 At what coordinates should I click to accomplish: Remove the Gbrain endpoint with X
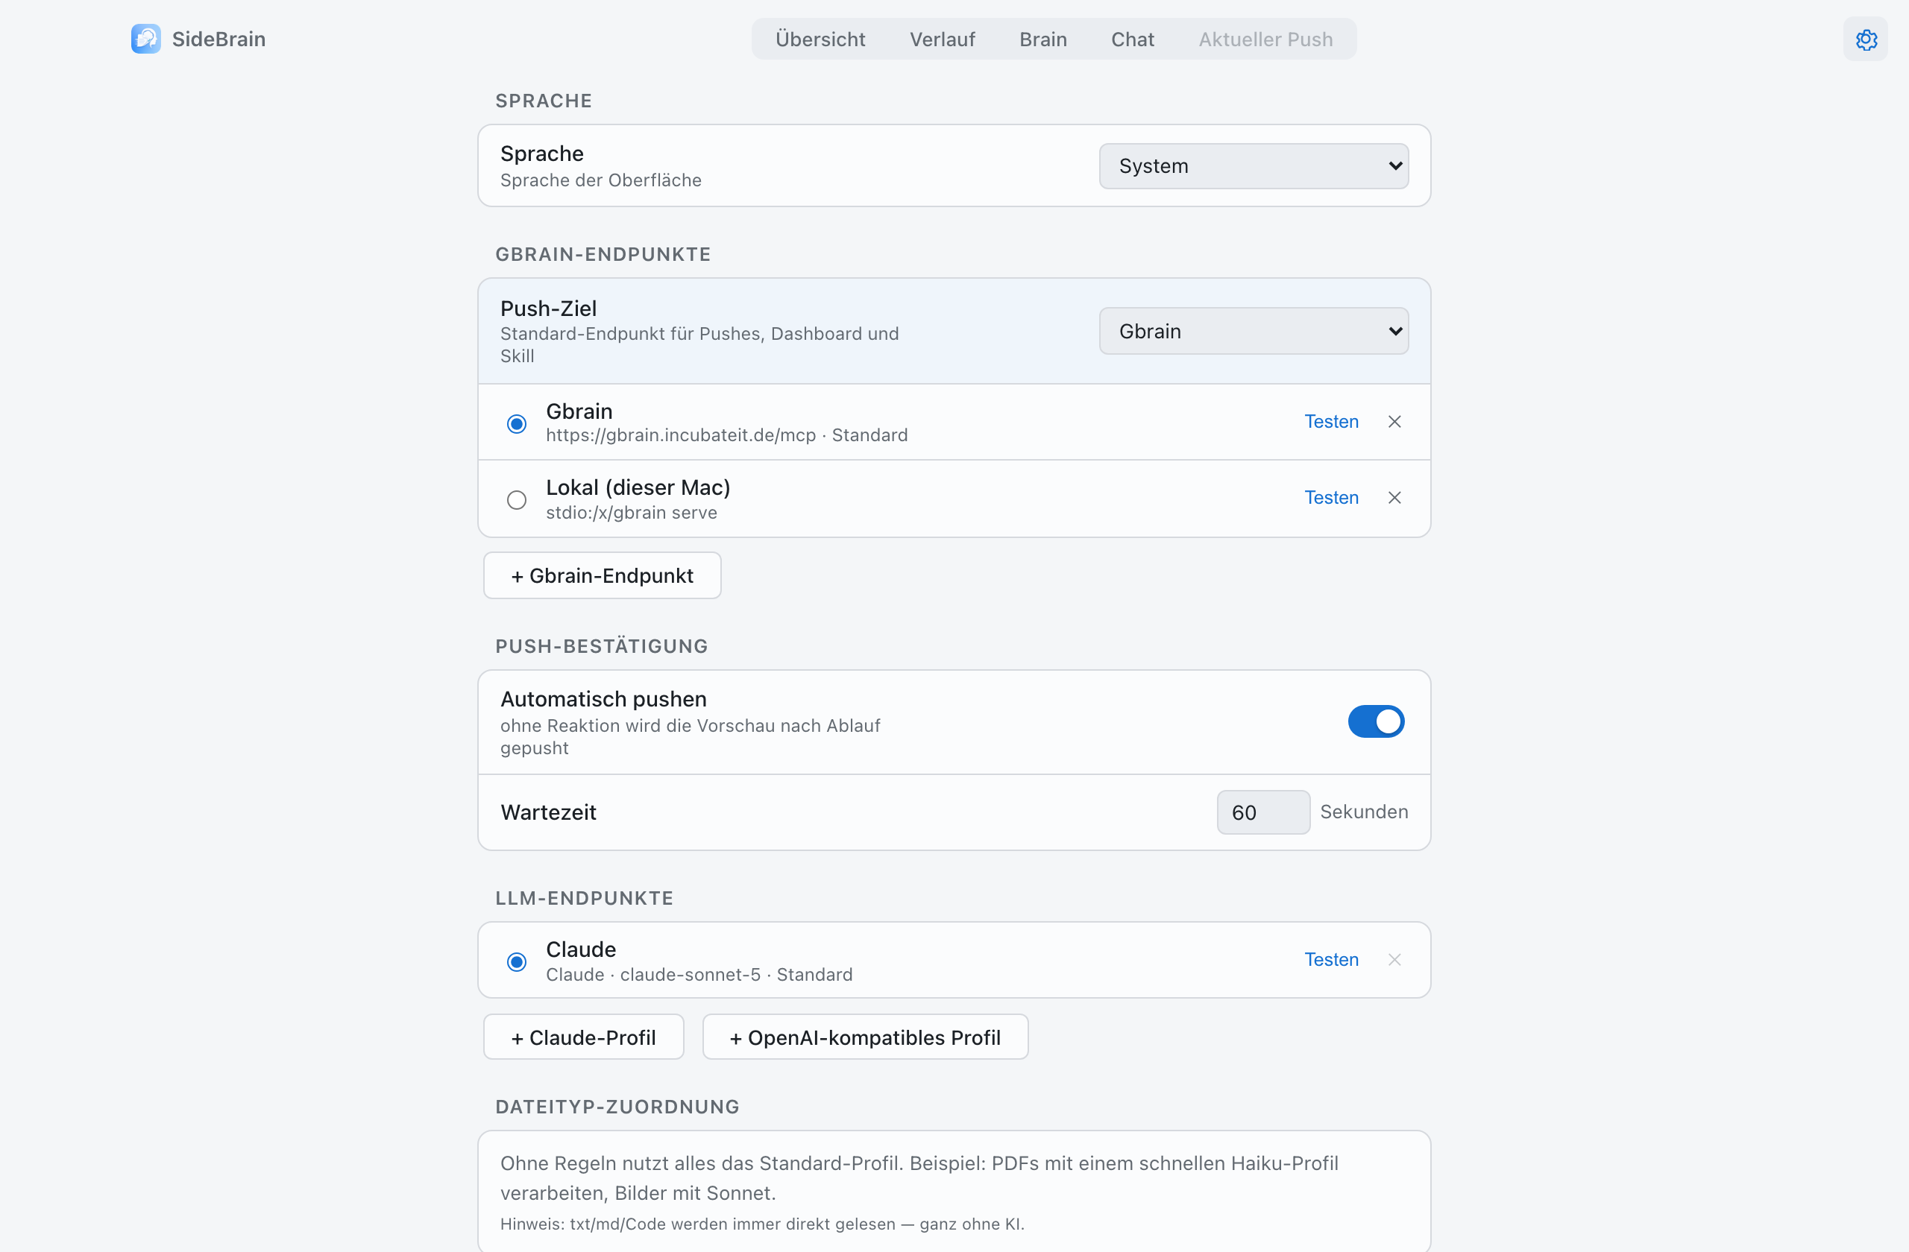[1395, 422]
